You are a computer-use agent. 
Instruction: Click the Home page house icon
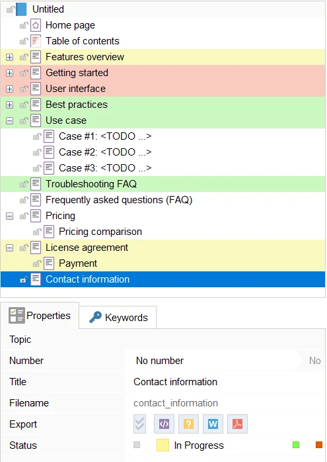click(36, 25)
